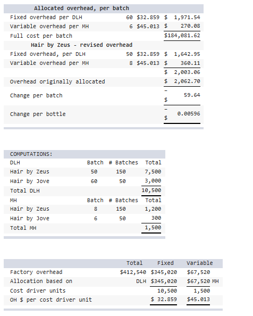The width and height of the screenshot is (253, 316).
Task: Click the COMPUTATIONS header row
Action: click(x=85, y=154)
